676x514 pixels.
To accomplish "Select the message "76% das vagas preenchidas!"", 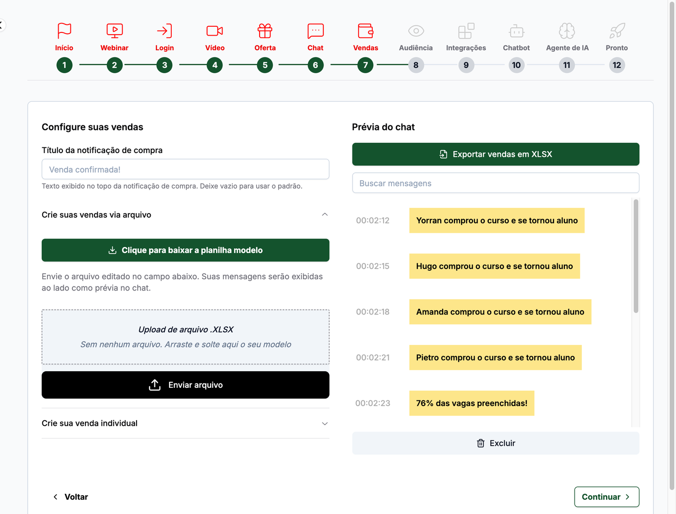I will [472, 403].
